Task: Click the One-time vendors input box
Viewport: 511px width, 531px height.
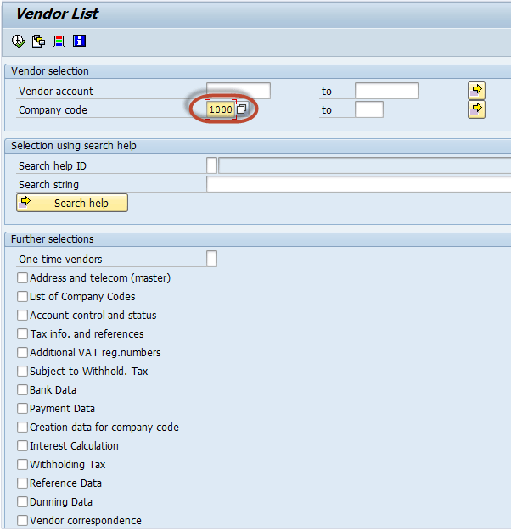Action: [212, 259]
